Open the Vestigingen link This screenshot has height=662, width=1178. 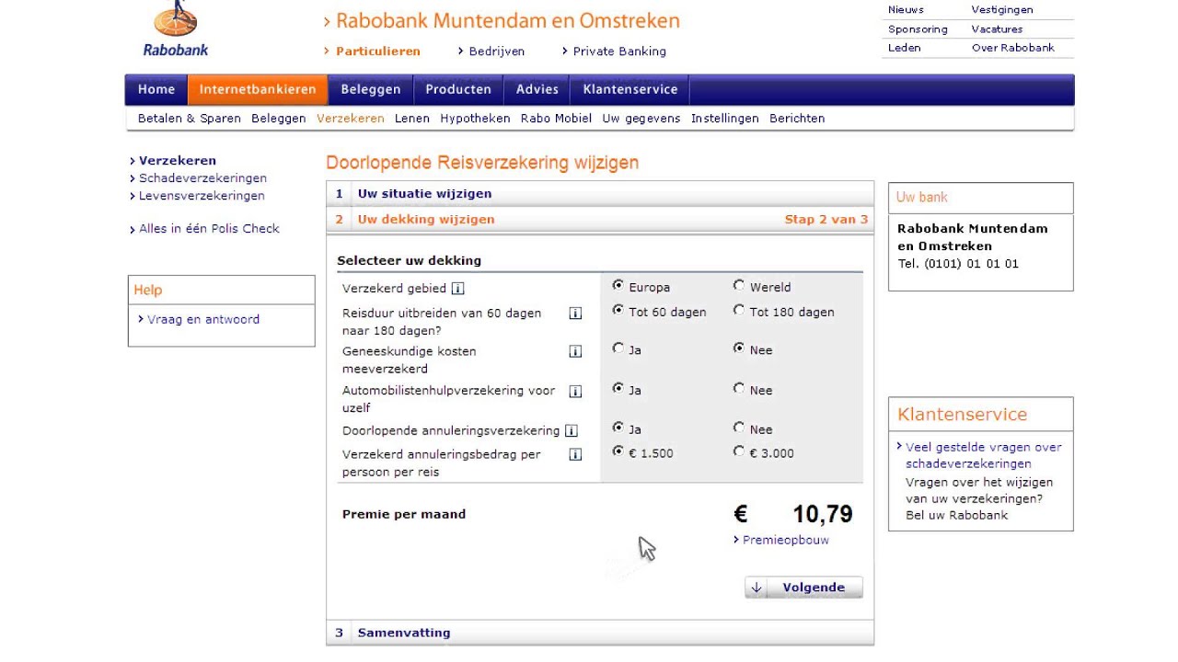pyautogui.click(x=1002, y=10)
